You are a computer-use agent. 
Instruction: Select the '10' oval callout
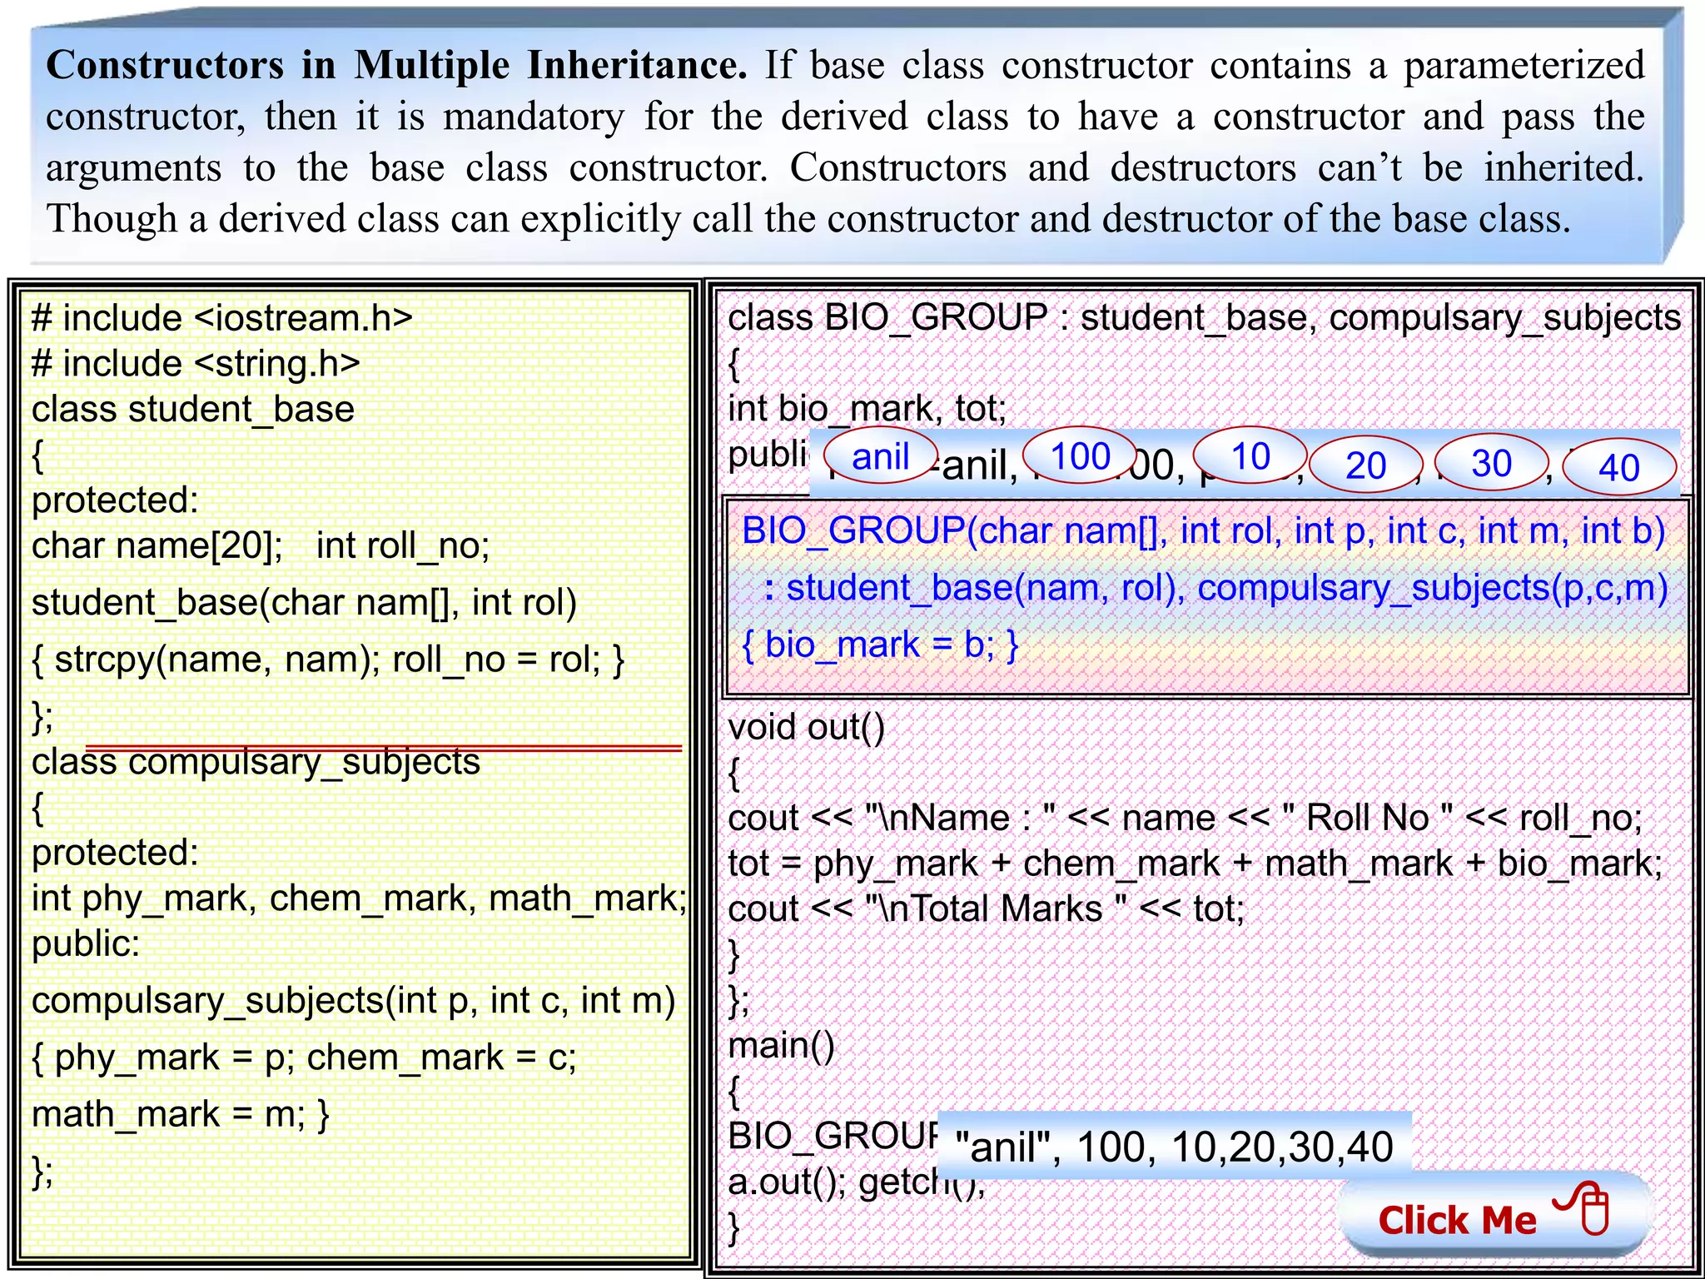(1250, 456)
